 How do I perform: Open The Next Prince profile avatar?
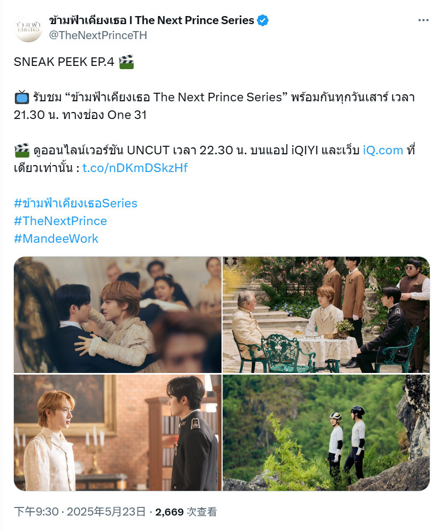point(28,28)
